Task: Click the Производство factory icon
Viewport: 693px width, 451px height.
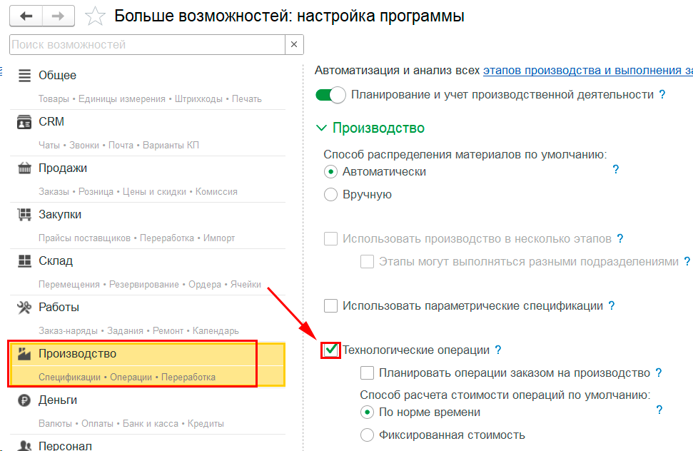Action: coord(24,354)
